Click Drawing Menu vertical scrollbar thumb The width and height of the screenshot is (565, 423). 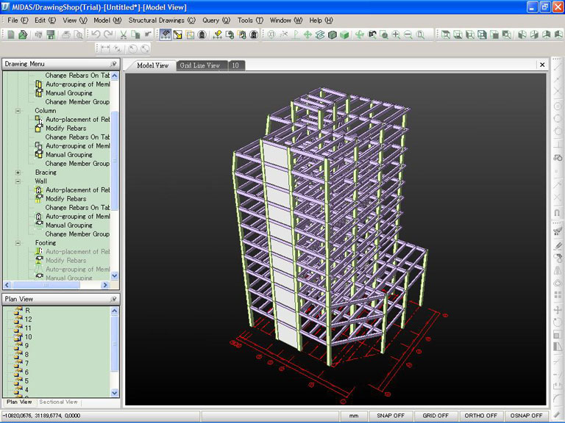point(115,160)
